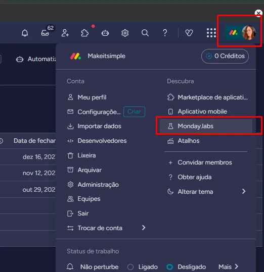The width and height of the screenshot is (264, 272).
Task: Open the inbox tray with 62 badge
Action: click(x=45, y=33)
